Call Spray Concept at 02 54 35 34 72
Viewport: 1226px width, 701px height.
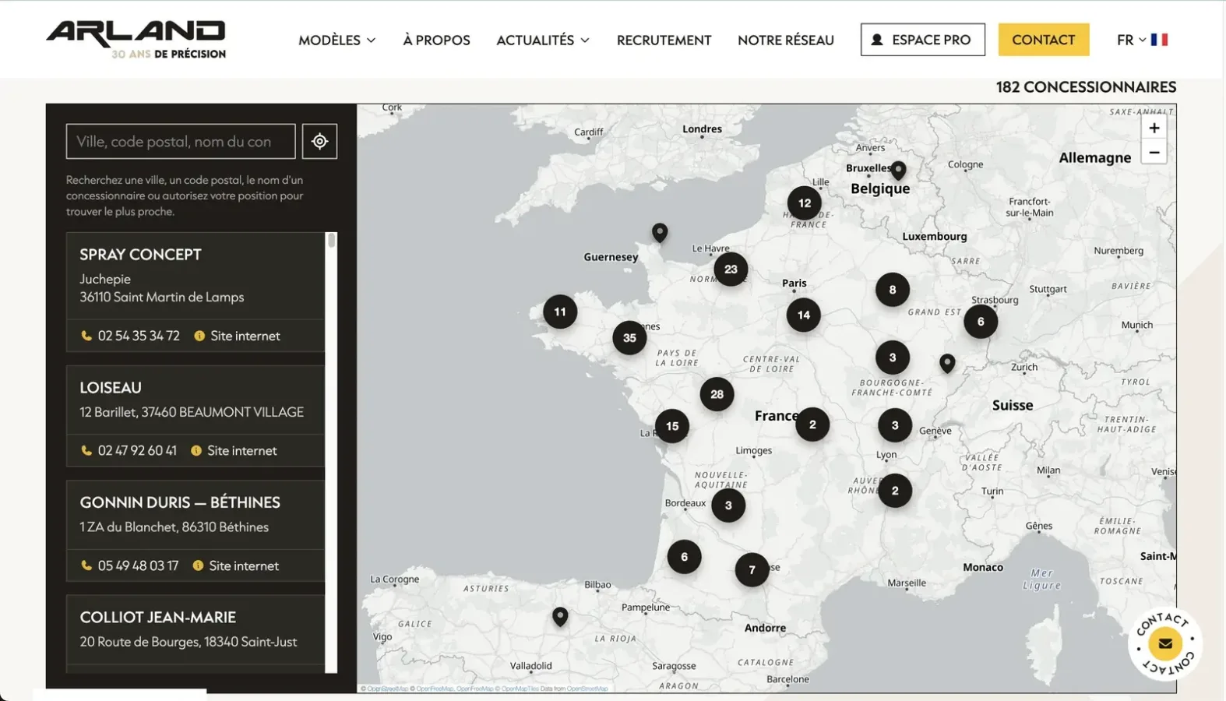pyautogui.click(x=130, y=336)
